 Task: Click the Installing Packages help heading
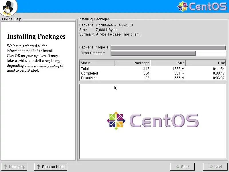[x=36, y=36]
